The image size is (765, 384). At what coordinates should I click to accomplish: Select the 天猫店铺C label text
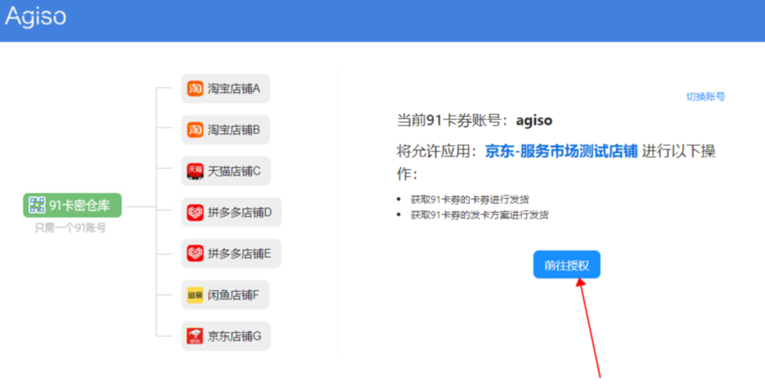234,171
